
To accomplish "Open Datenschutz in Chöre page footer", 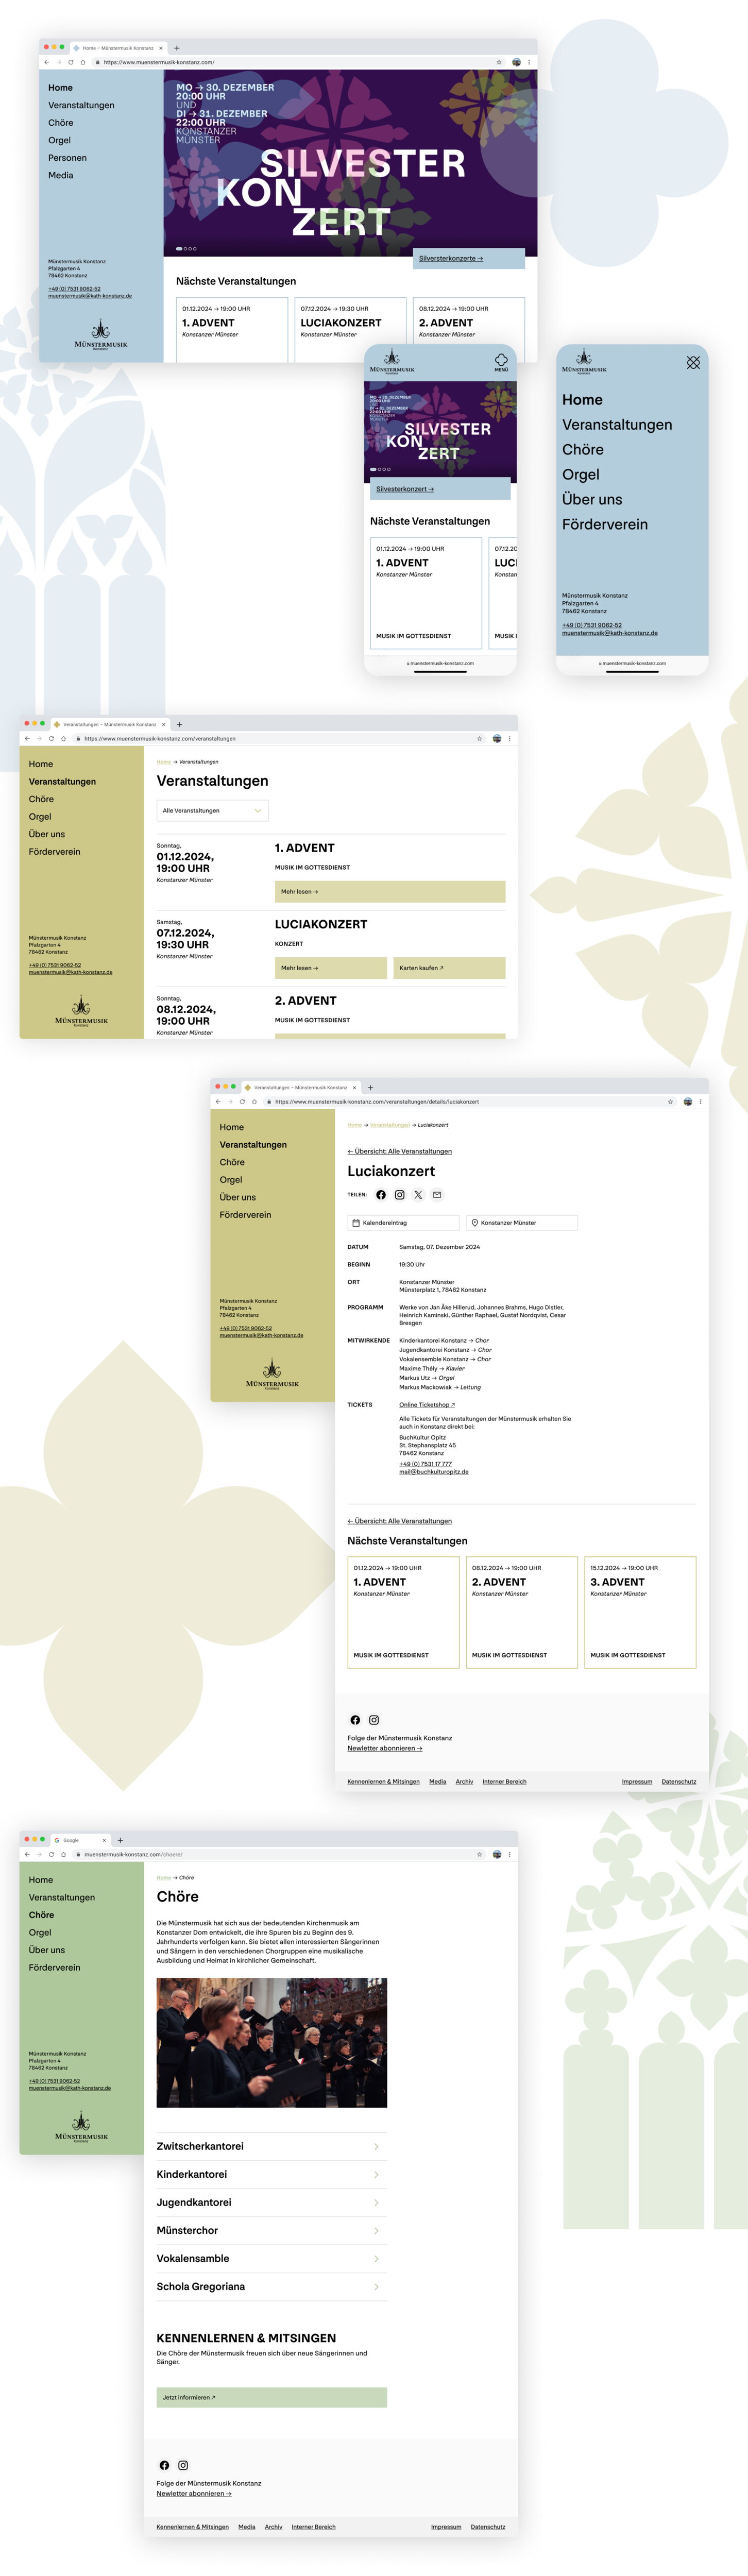I will click(488, 2527).
